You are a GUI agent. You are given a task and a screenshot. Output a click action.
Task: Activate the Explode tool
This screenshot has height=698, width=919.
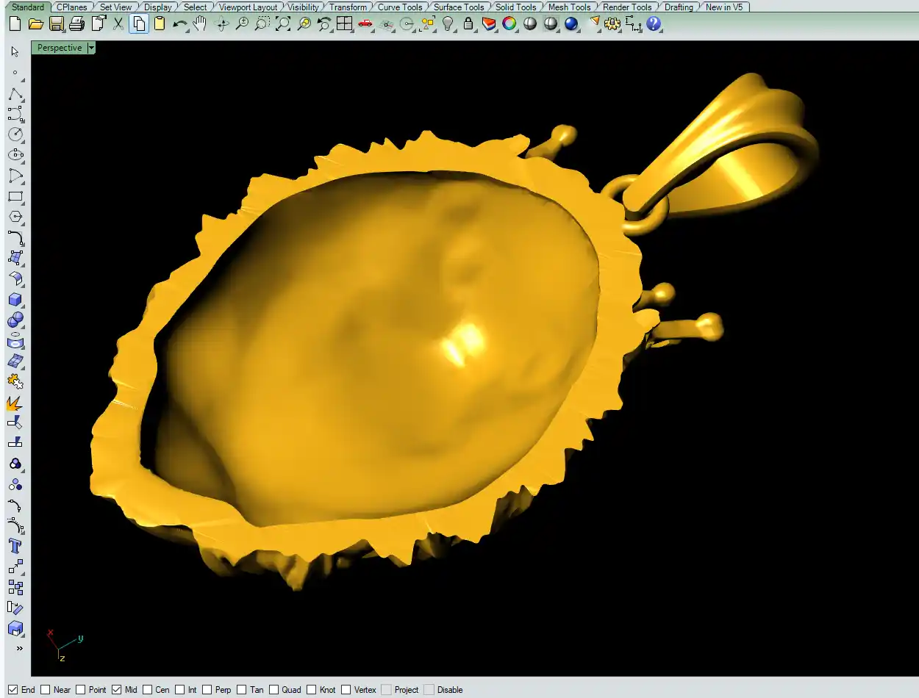15,403
